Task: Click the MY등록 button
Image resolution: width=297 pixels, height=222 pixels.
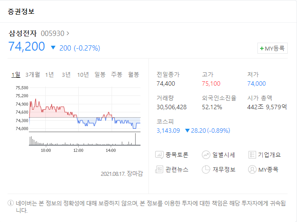Action: click(273, 48)
